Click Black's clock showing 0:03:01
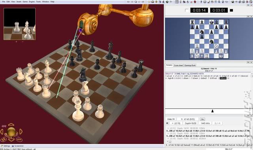Image resolution: width=253 pixels, height=150 pixels. 219,10
